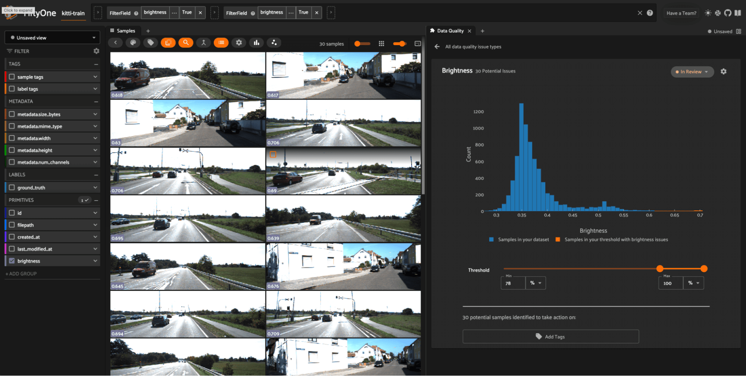Go back to all data quality issue types

coord(437,47)
